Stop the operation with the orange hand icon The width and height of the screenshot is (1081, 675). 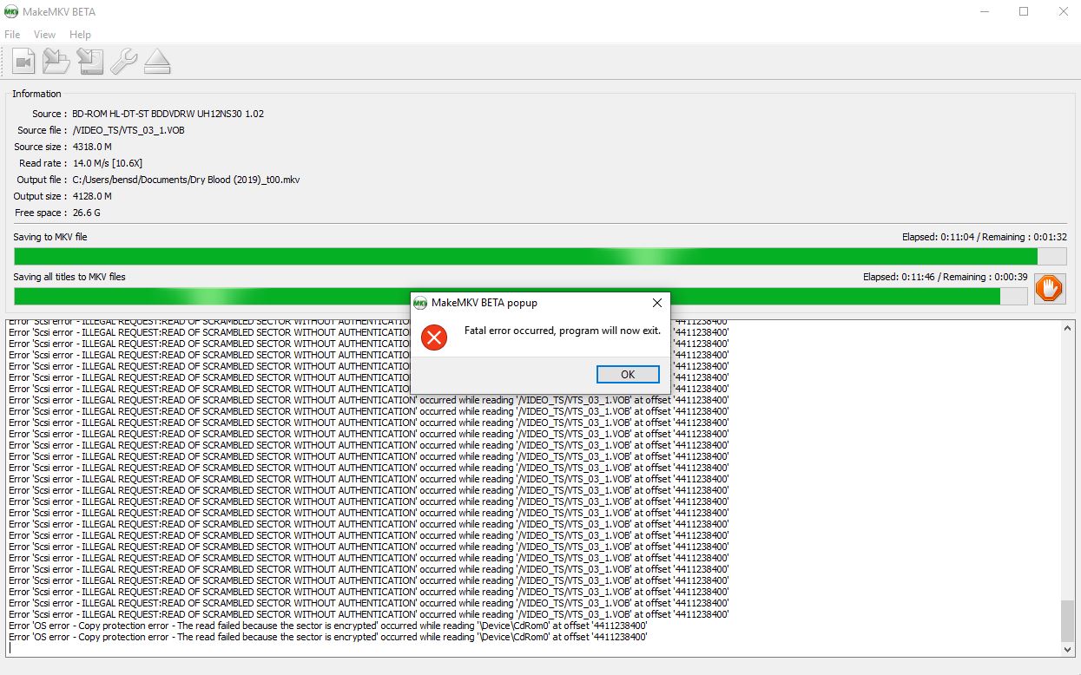click(x=1049, y=288)
